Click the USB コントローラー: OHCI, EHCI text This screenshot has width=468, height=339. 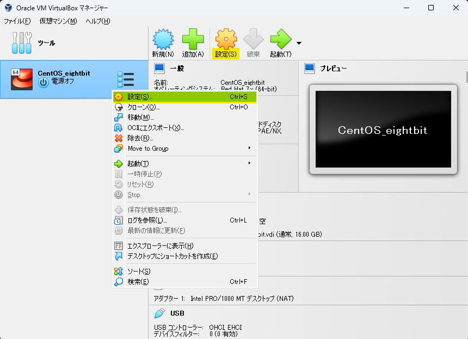tap(198, 328)
